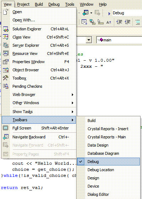
Task: Click the Navigate Forward toolbar icon
Action: point(98,13)
